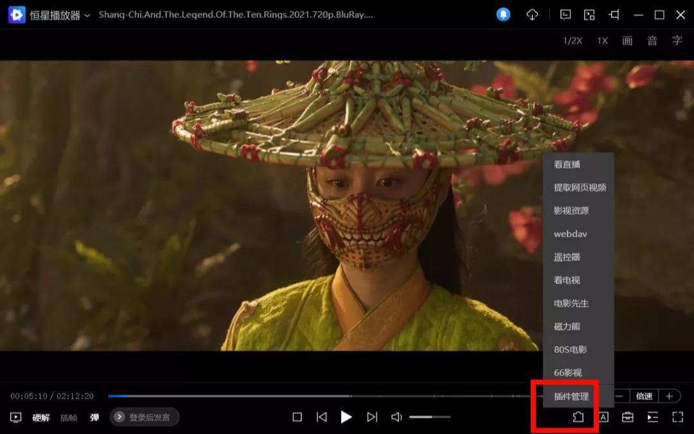Open subtitle settings 字
Image resolution: width=694 pixels, height=434 pixels.
677,41
